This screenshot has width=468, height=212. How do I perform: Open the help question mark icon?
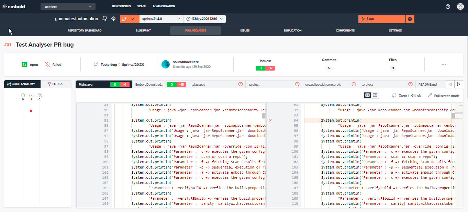[448, 7]
